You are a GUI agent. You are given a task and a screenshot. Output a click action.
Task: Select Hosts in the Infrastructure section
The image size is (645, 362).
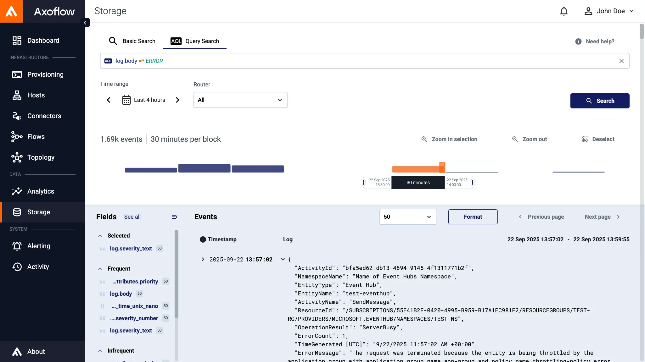coord(36,95)
